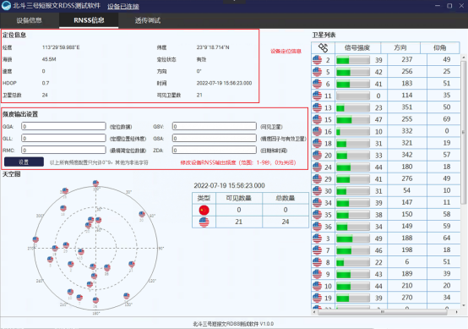Focus the ZDA frequency input field
The width and height of the screenshot is (468, 329).
[x=215, y=150]
